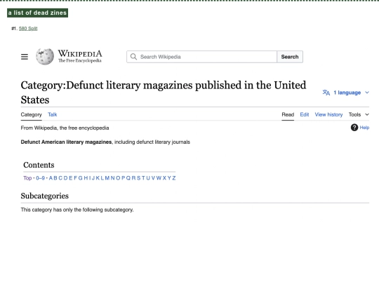Viewport: 379px width, 284px height.
Task: Jump to letter P in contents
Action: tap(124, 178)
